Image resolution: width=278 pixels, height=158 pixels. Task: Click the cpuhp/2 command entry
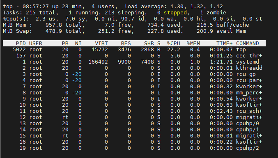pos(248,148)
